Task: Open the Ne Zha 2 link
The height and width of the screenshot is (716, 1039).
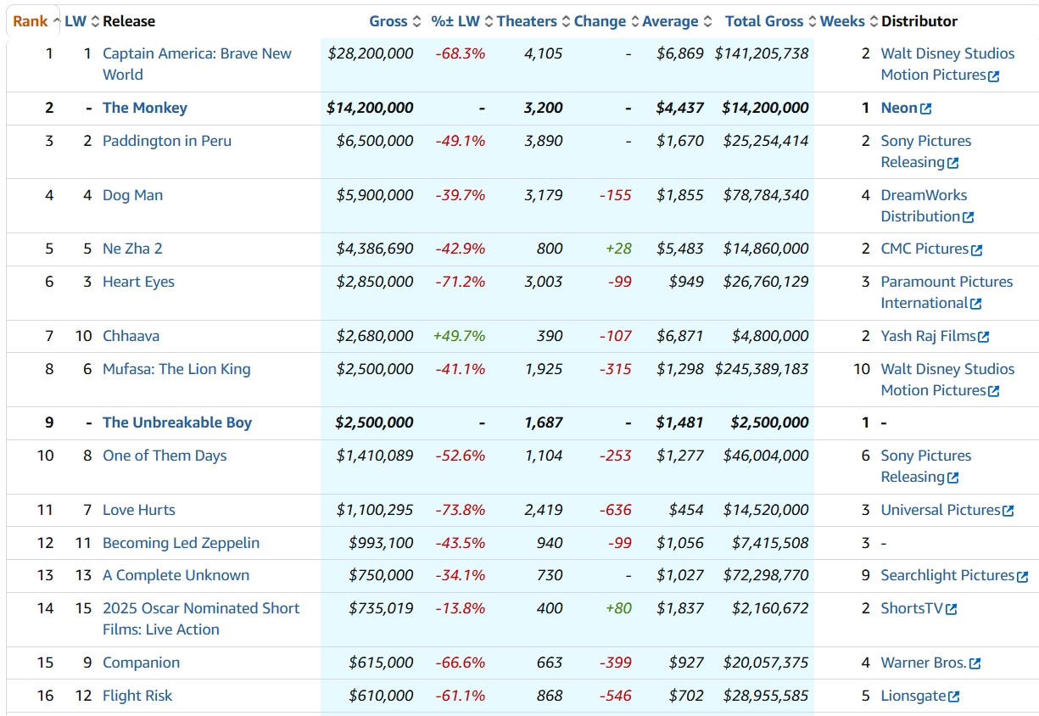Action: click(132, 249)
